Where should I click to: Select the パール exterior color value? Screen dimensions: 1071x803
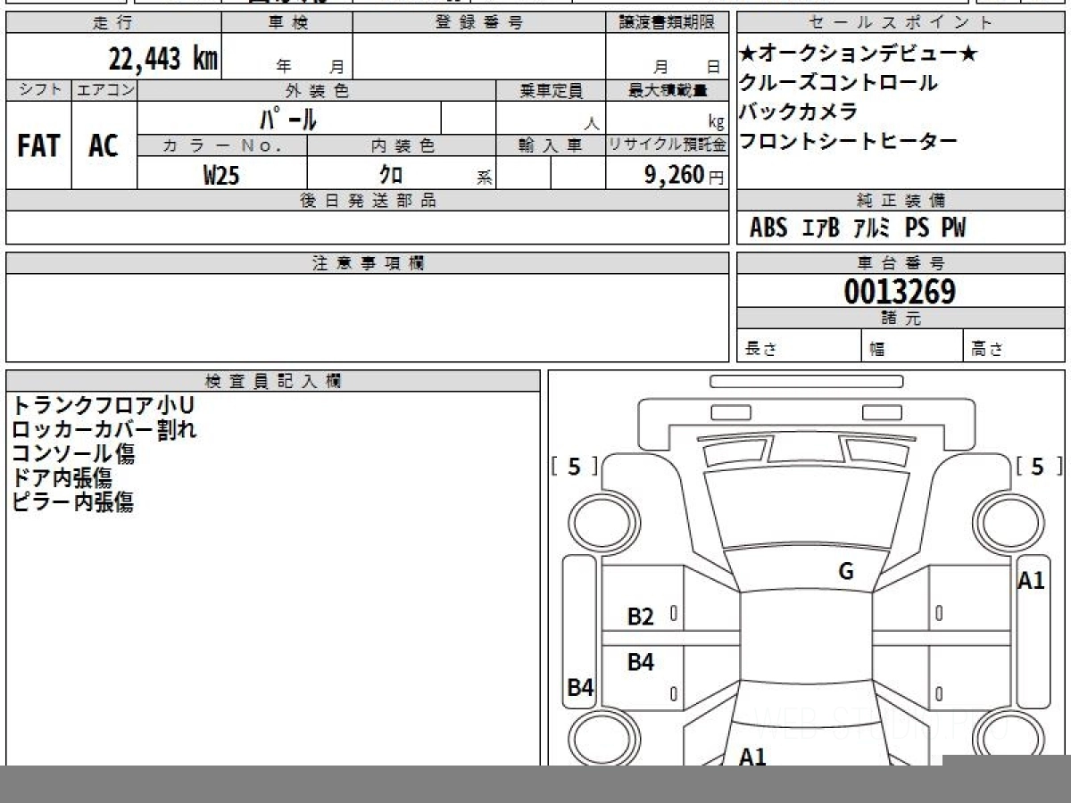tap(288, 119)
